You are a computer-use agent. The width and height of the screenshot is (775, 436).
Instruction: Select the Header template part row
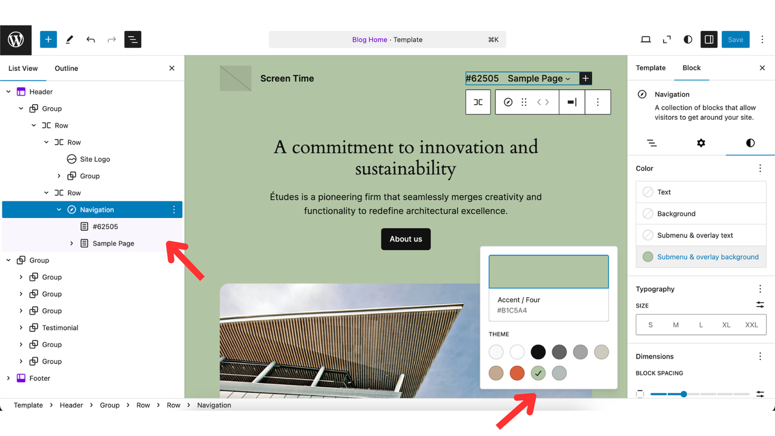tap(92, 92)
